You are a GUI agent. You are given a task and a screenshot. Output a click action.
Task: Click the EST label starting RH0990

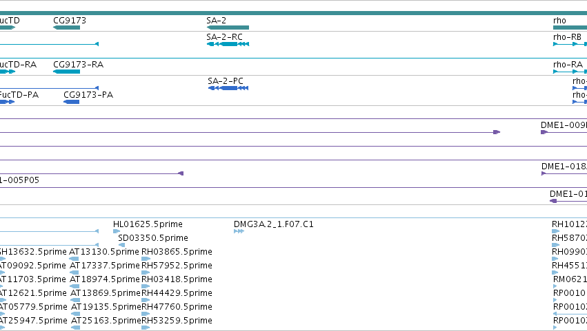(569, 252)
